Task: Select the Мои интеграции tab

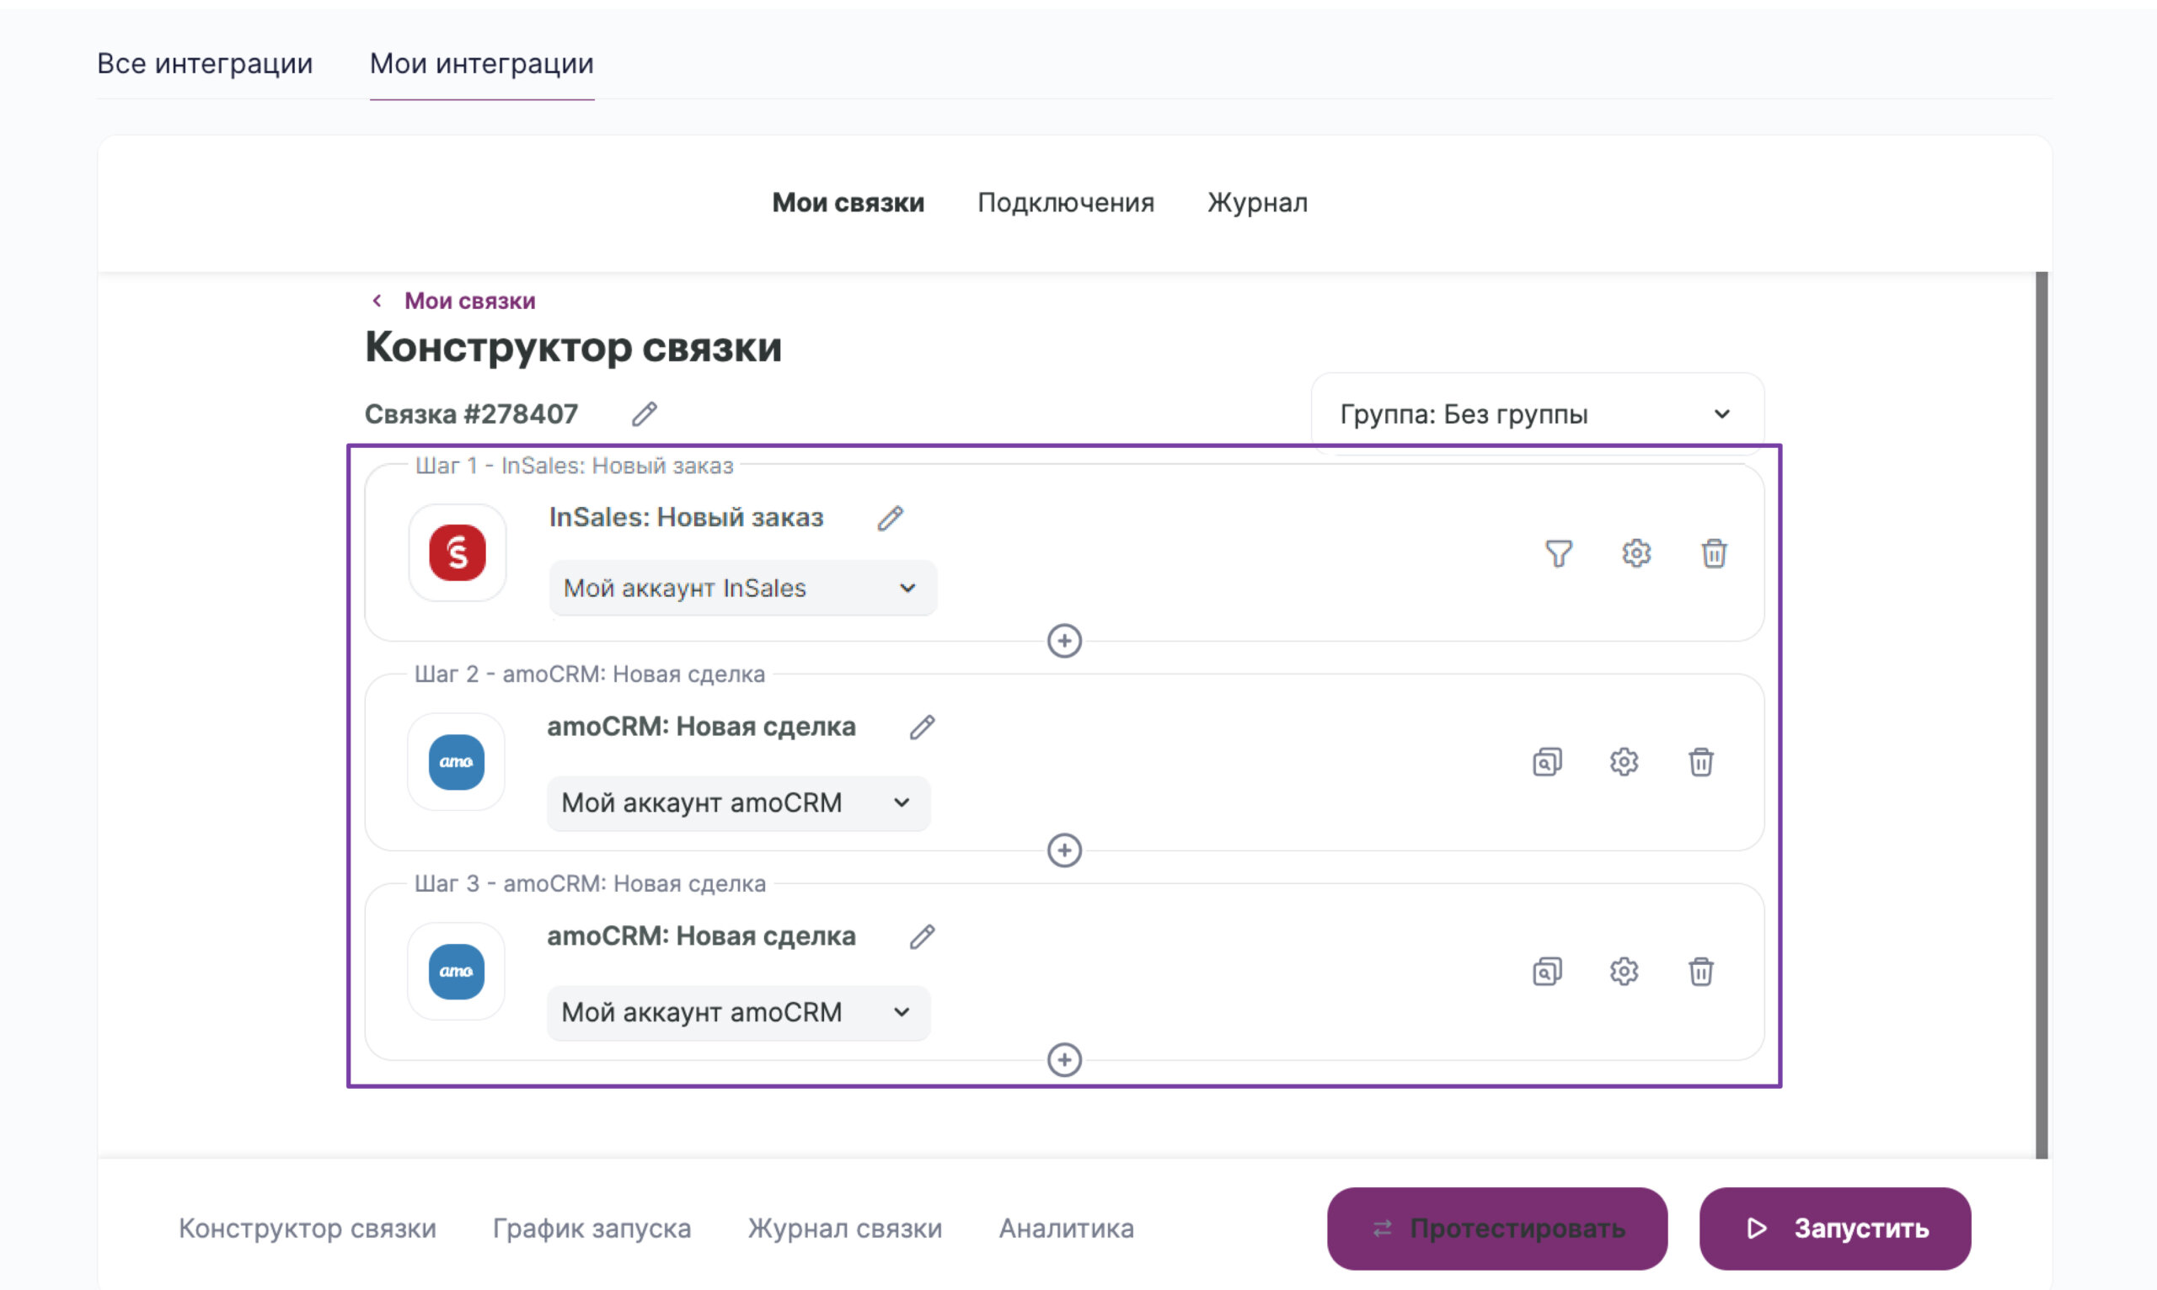Action: coord(482,63)
